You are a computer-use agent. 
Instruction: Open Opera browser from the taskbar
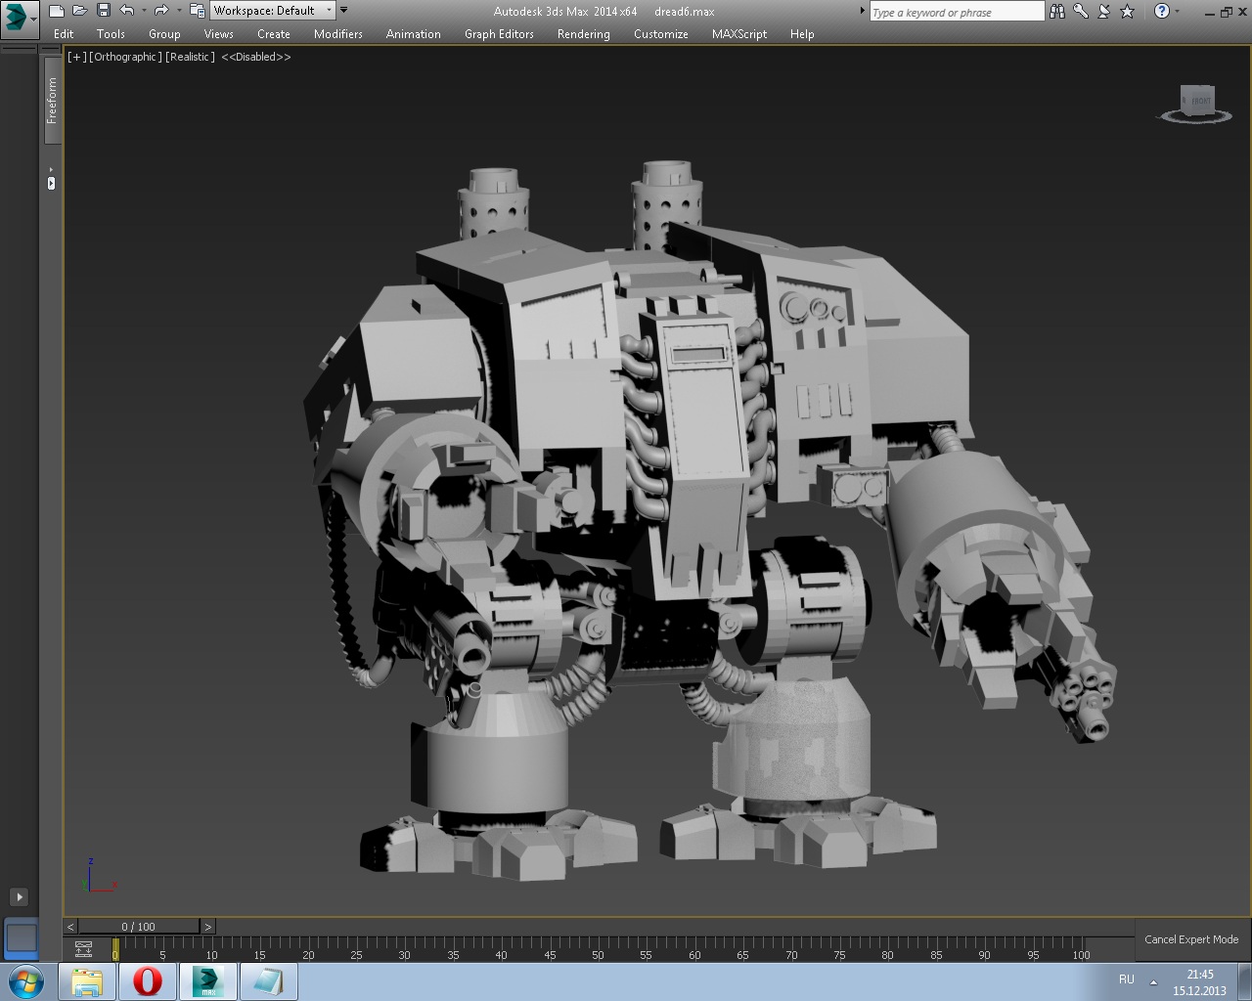148,981
